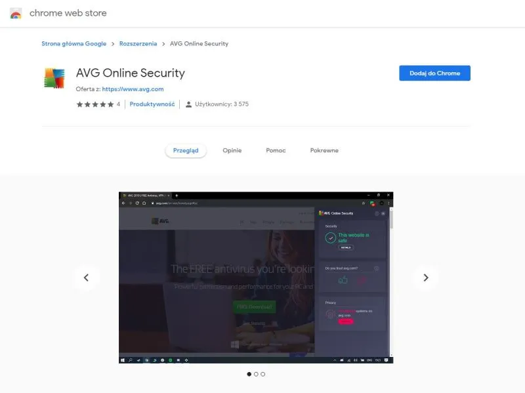Open the Przegląd tab

[x=186, y=150]
